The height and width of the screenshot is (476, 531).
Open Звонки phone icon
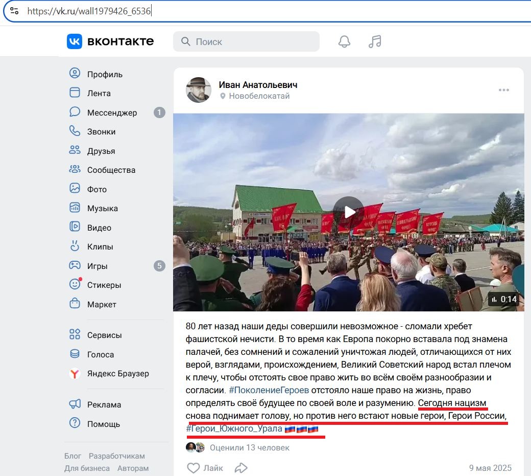point(75,131)
